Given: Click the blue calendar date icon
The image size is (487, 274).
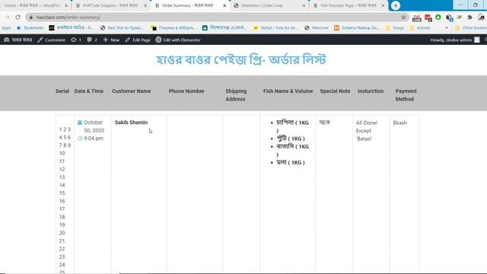Looking at the screenshot, I should click(x=80, y=123).
